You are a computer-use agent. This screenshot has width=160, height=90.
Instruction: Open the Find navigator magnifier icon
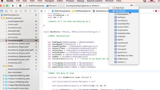[x=11, y=11]
